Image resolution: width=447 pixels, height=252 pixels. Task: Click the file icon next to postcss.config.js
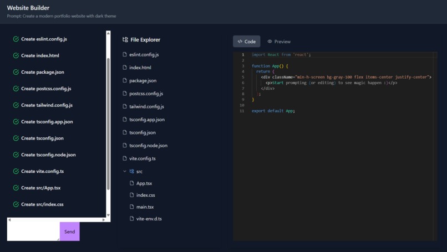coord(125,93)
